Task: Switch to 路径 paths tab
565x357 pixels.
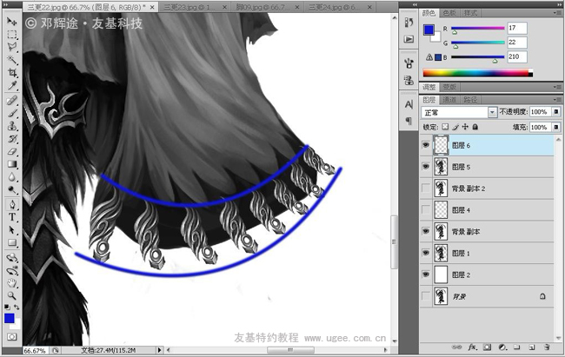Action: click(470, 100)
